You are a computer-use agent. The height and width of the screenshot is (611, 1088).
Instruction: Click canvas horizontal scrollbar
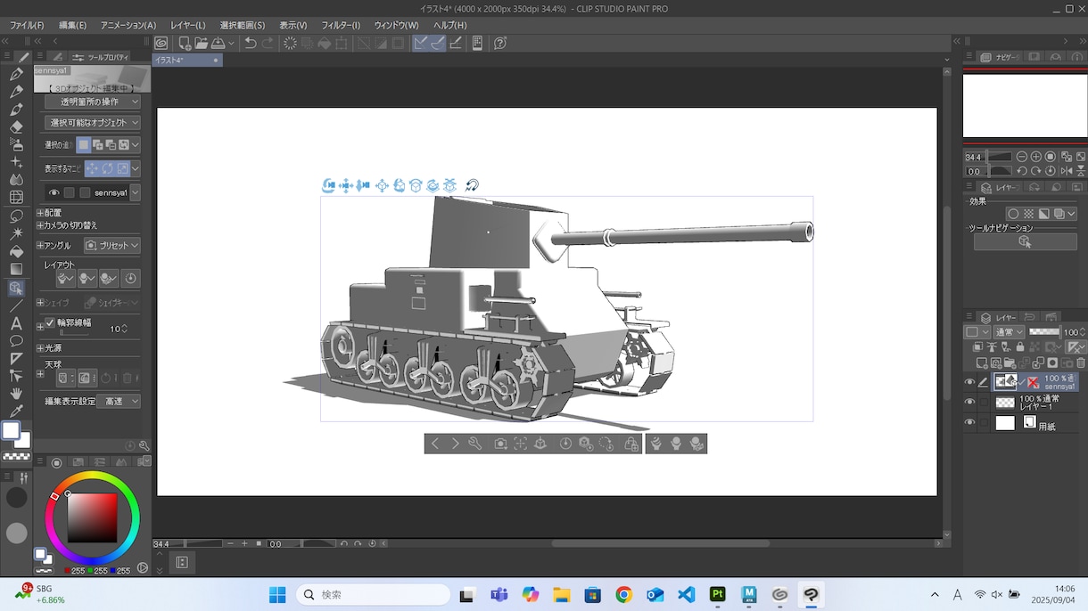660,543
